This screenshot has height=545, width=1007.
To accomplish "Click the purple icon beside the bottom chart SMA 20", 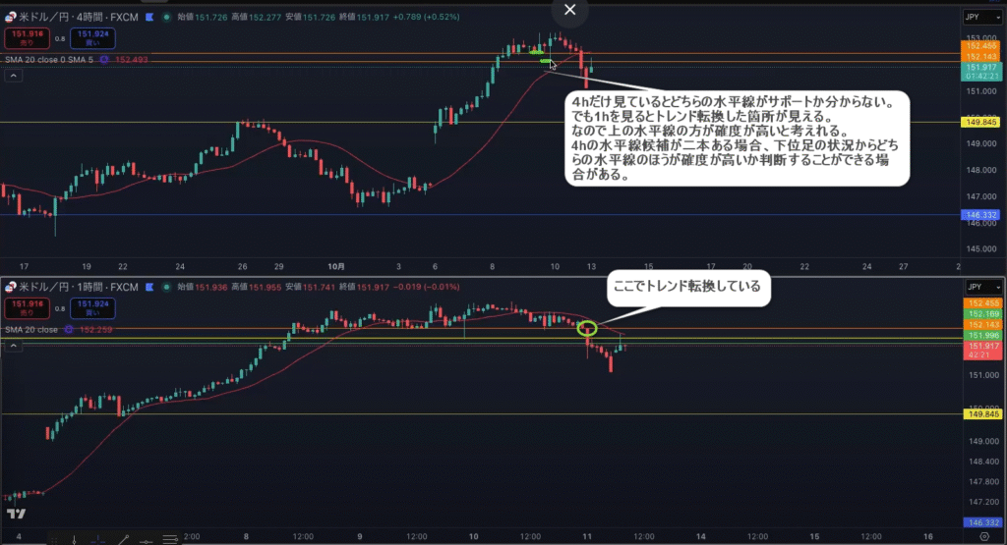I will coord(70,330).
